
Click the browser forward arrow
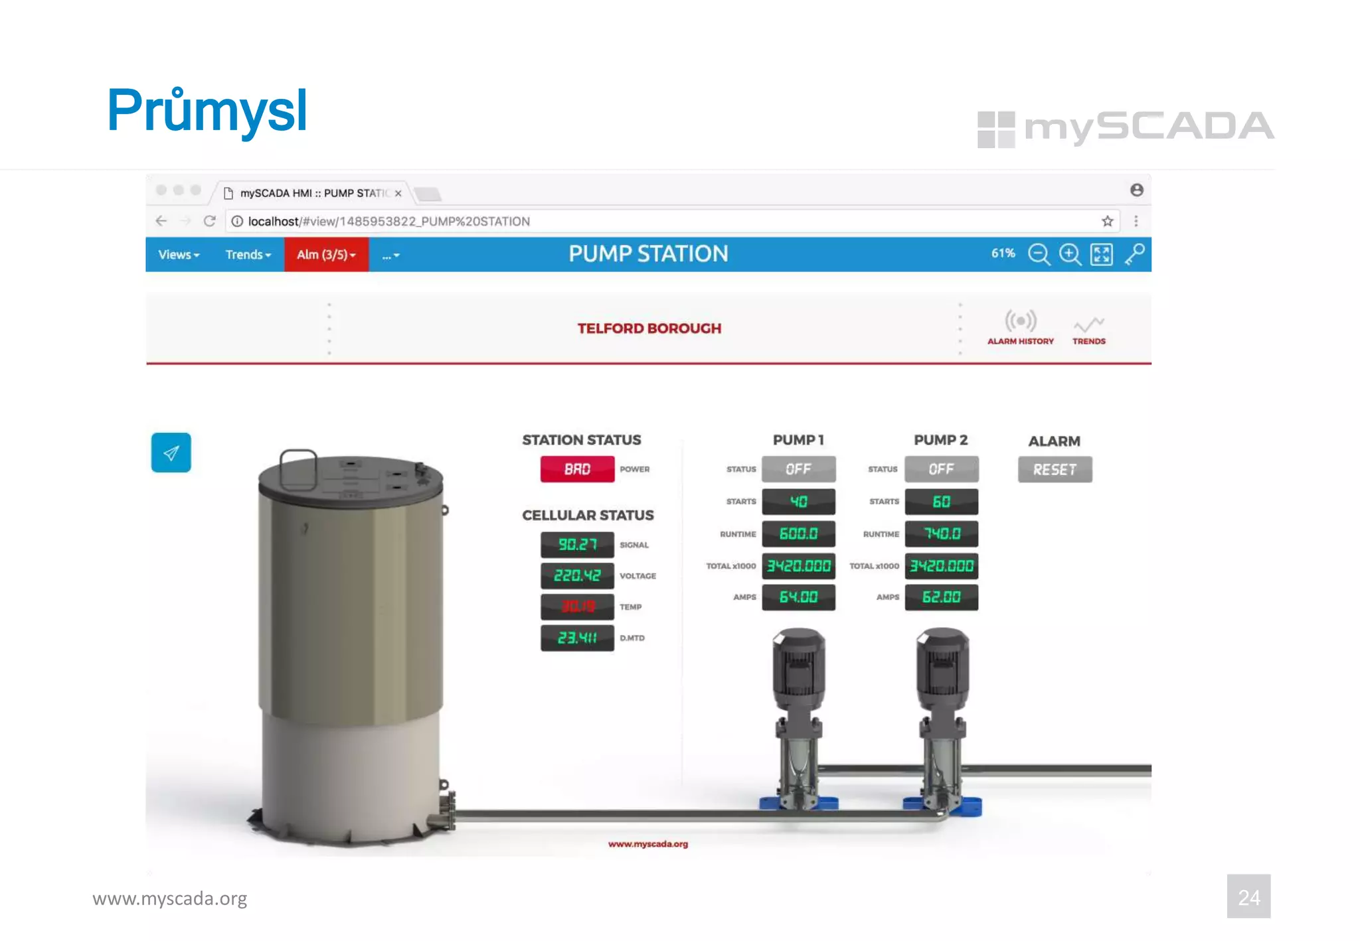(x=185, y=221)
